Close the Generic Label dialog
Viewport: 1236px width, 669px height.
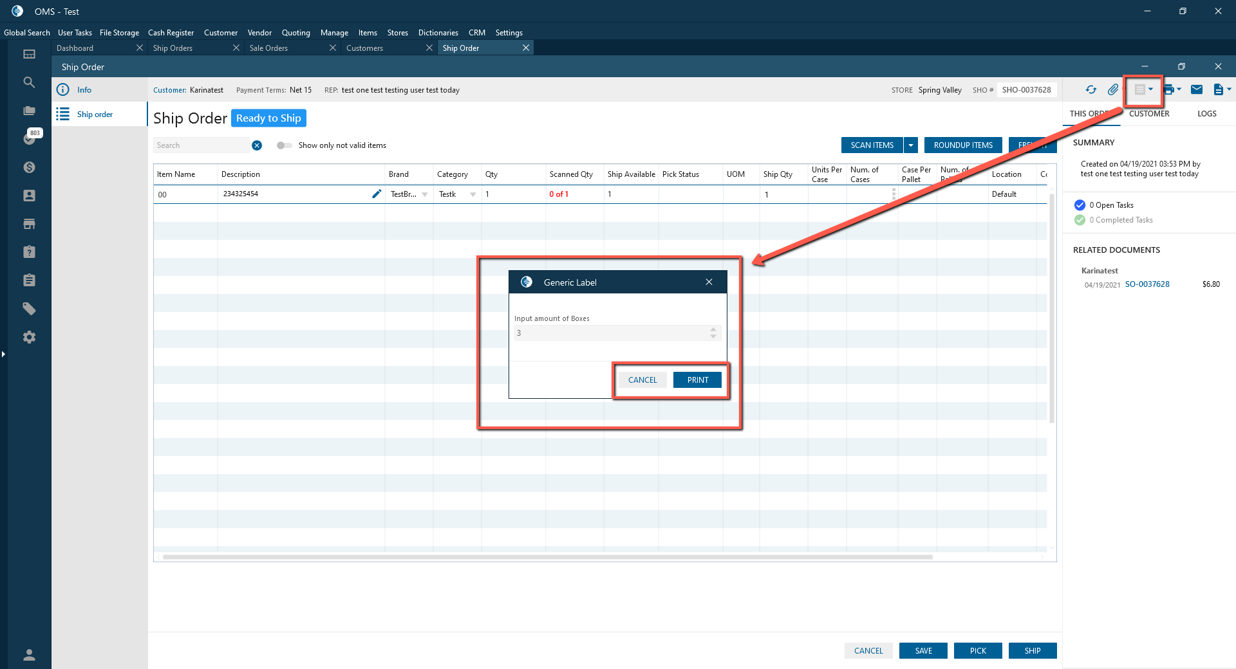click(x=709, y=282)
